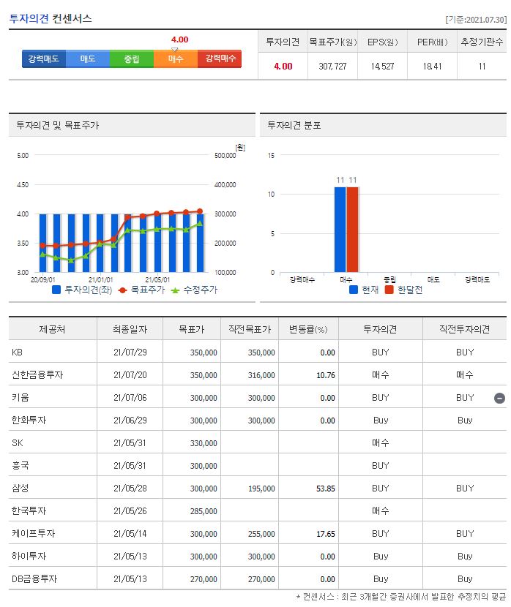Click the 투자의견 컨센서스 section title

[51, 18]
